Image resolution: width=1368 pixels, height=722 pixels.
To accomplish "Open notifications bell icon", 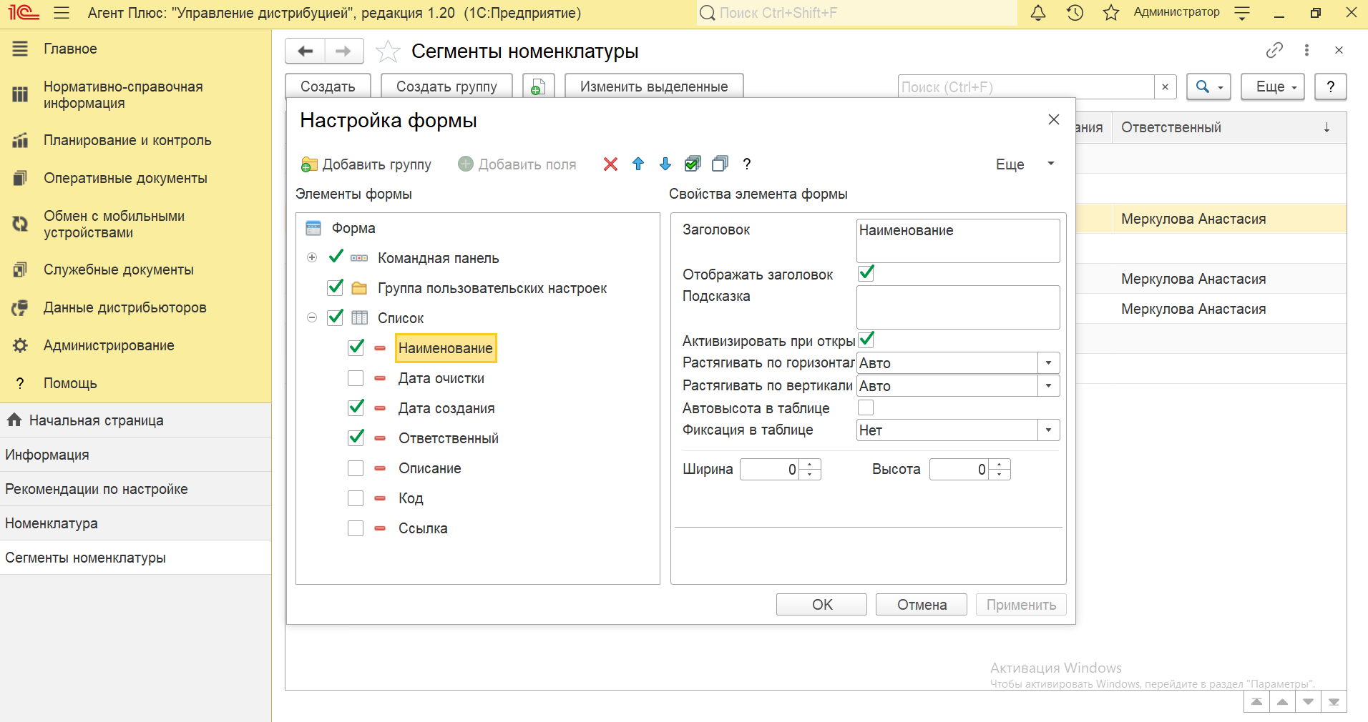I will click(x=1037, y=13).
